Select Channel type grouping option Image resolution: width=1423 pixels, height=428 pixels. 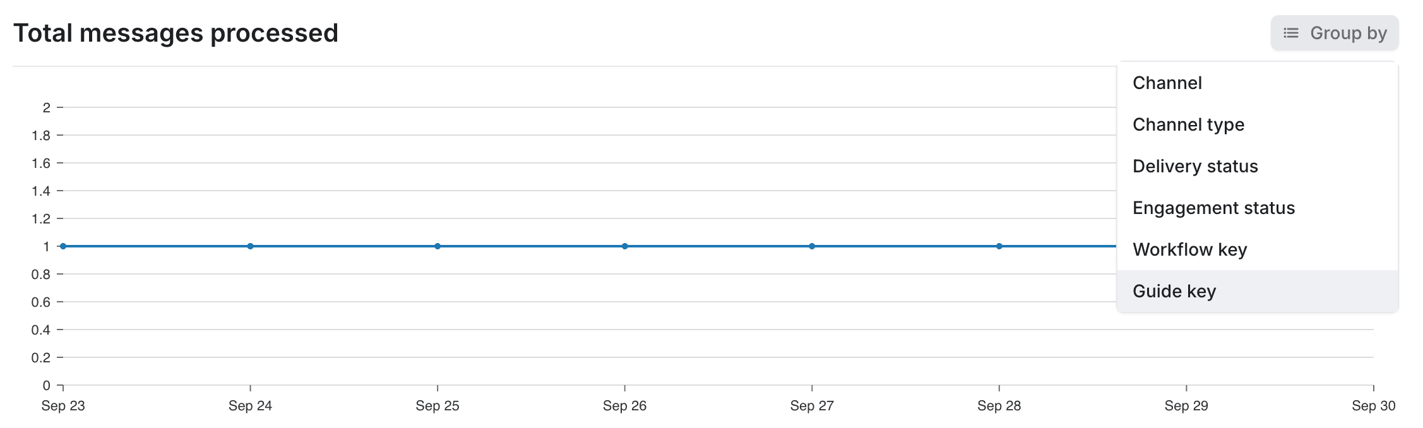click(1188, 124)
